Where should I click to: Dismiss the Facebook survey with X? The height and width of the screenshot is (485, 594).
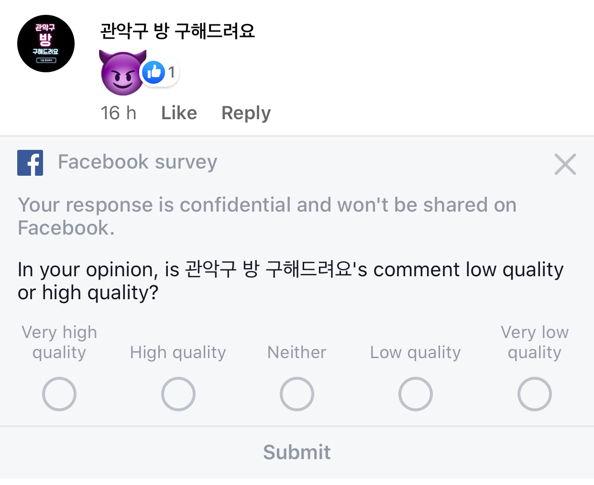point(565,164)
